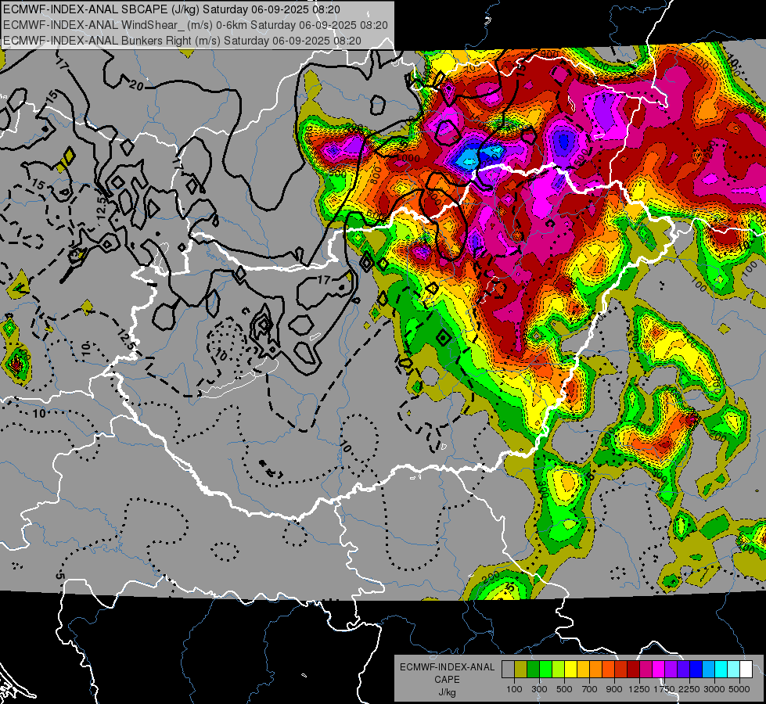Click the CAPE label in the legend box
The height and width of the screenshot is (704, 766).
447,680
